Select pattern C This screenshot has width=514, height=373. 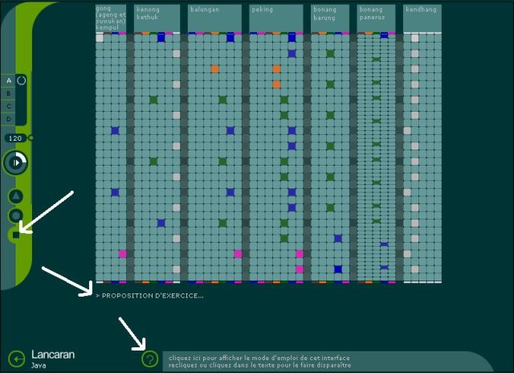(x=9, y=106)
